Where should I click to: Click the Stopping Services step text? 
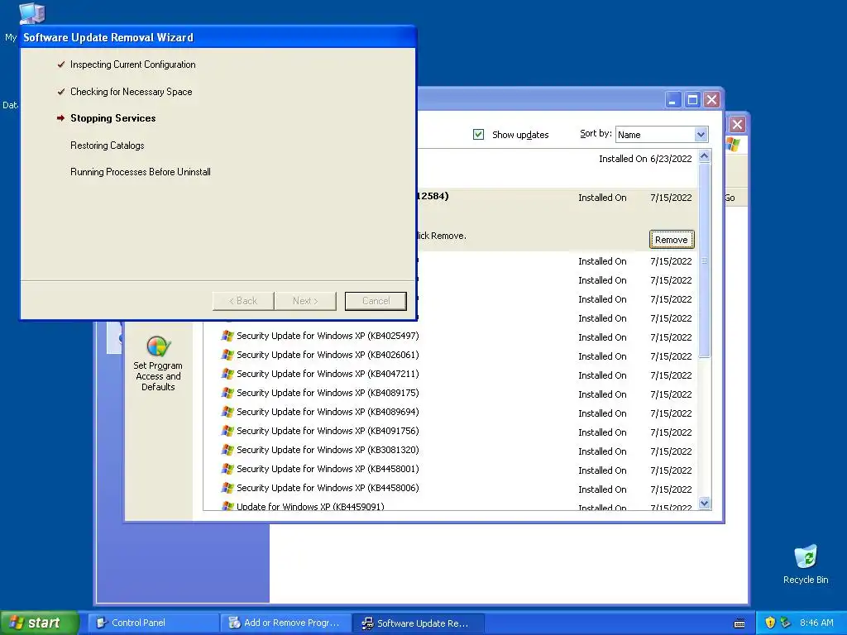click(x=112, y=118)
